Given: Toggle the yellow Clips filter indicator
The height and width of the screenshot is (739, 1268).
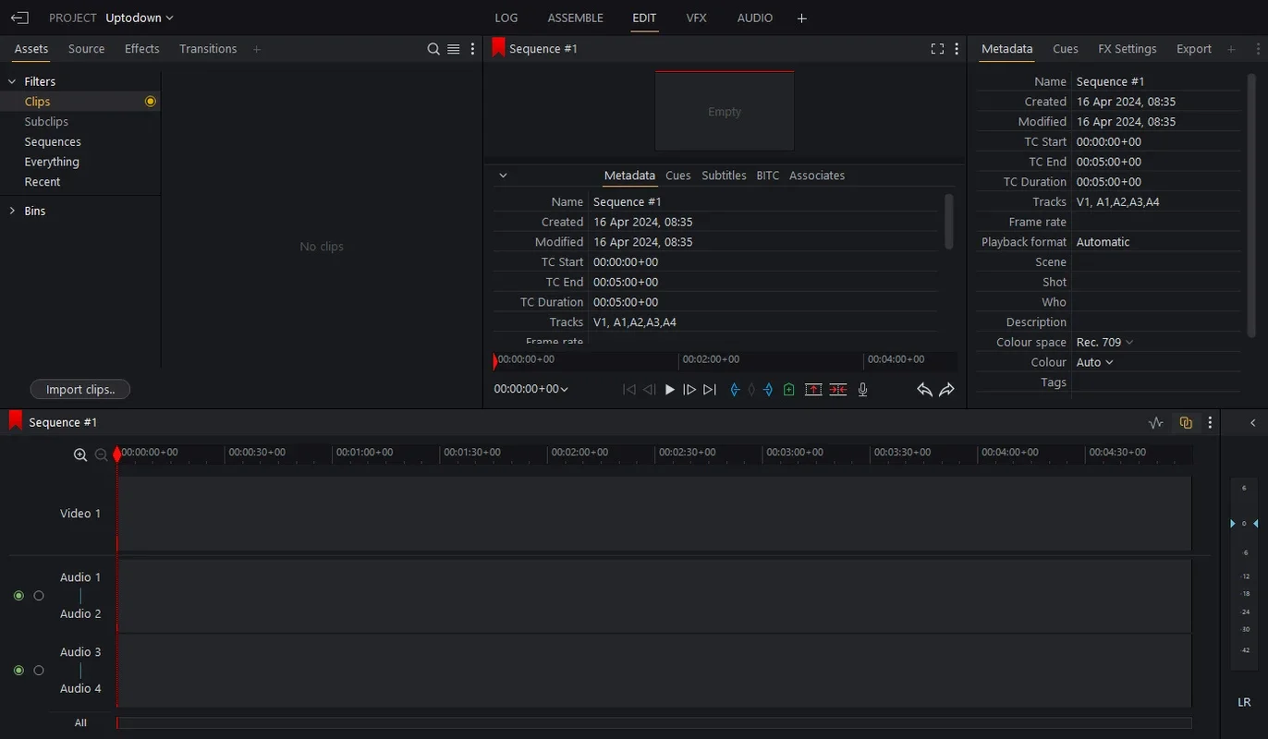Looking at the screenshot, I should [151, 102].
